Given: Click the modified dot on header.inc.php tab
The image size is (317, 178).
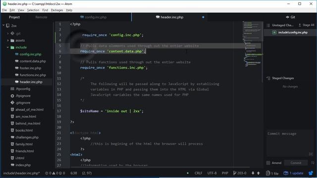Looking at the screenshot, I should click(203, 17).
